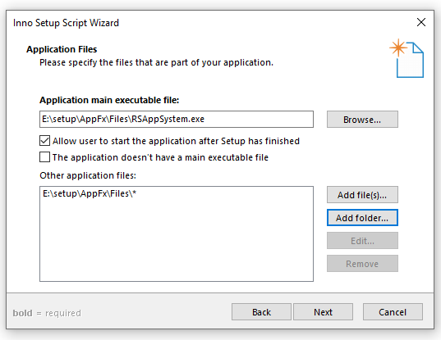Click the 'Inno Setup Script Wizard' title bar
This screenshot has width=441, height=340.
(66, 23)
